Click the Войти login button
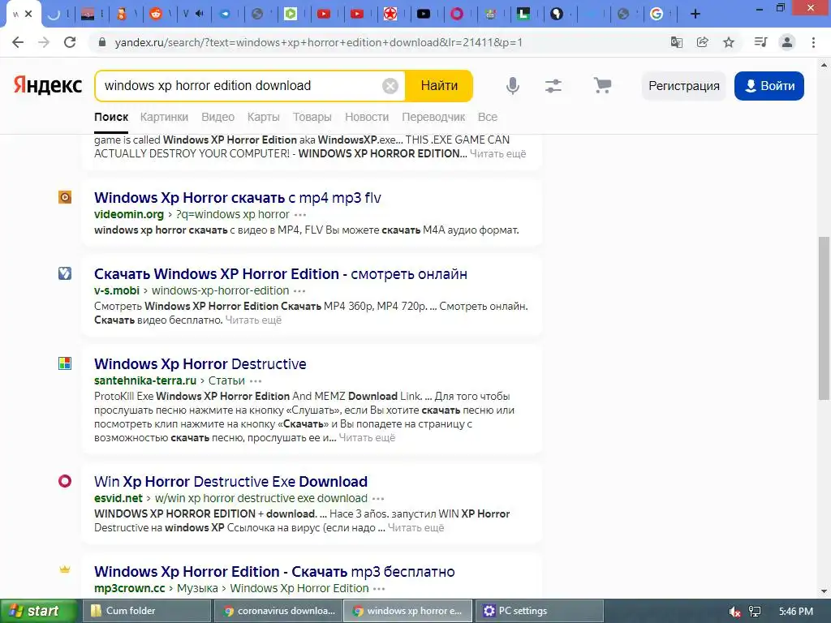 click(x=769, y=86)
